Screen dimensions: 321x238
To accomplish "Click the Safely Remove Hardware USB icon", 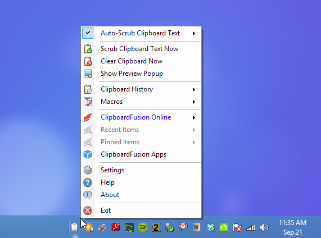I will (x=170, y=227).
